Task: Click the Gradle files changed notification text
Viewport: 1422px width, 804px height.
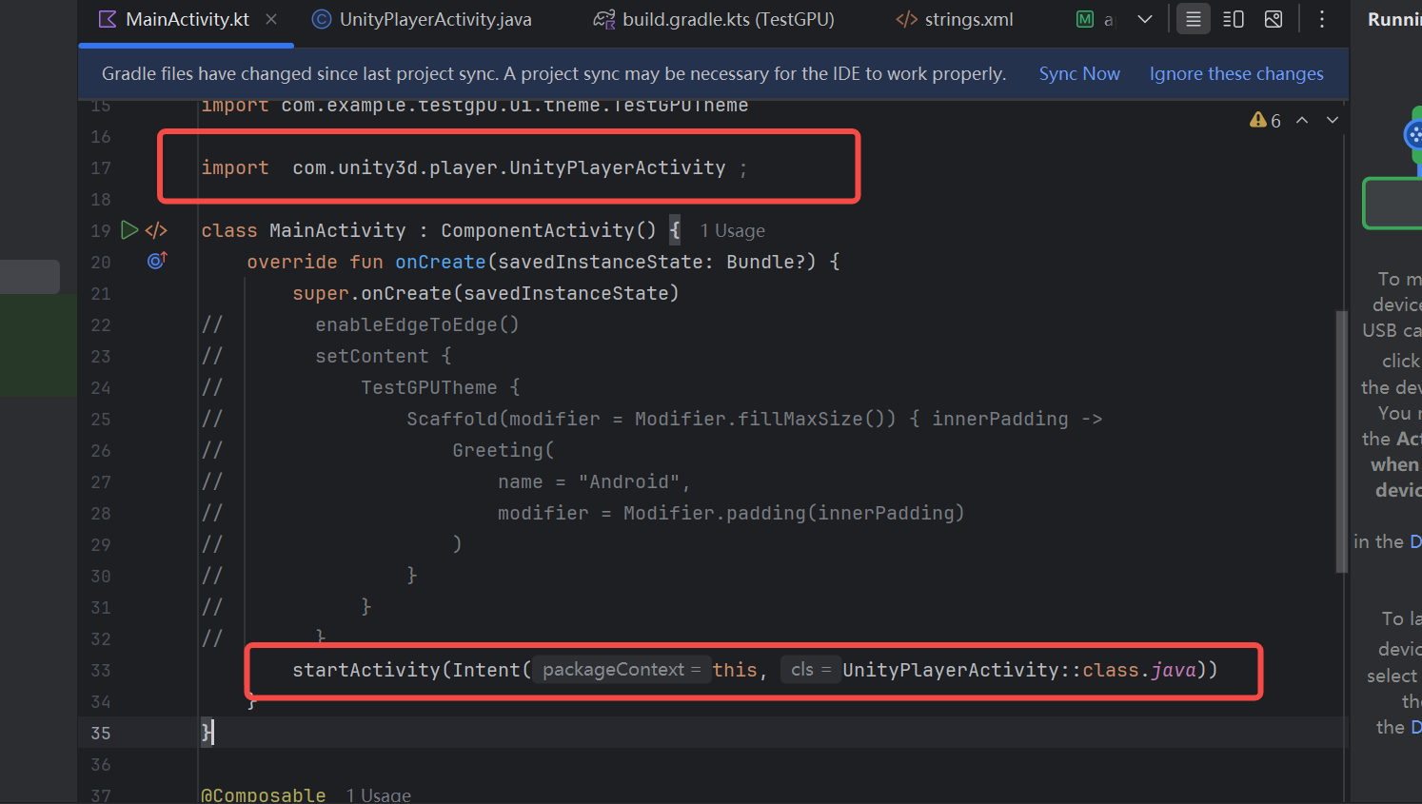Action: [553, 74]
